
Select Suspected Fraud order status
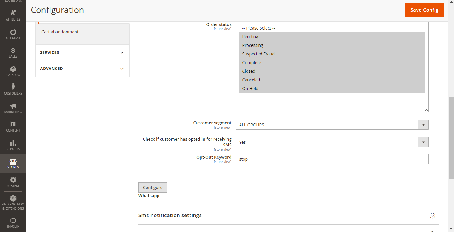[258, 54]
